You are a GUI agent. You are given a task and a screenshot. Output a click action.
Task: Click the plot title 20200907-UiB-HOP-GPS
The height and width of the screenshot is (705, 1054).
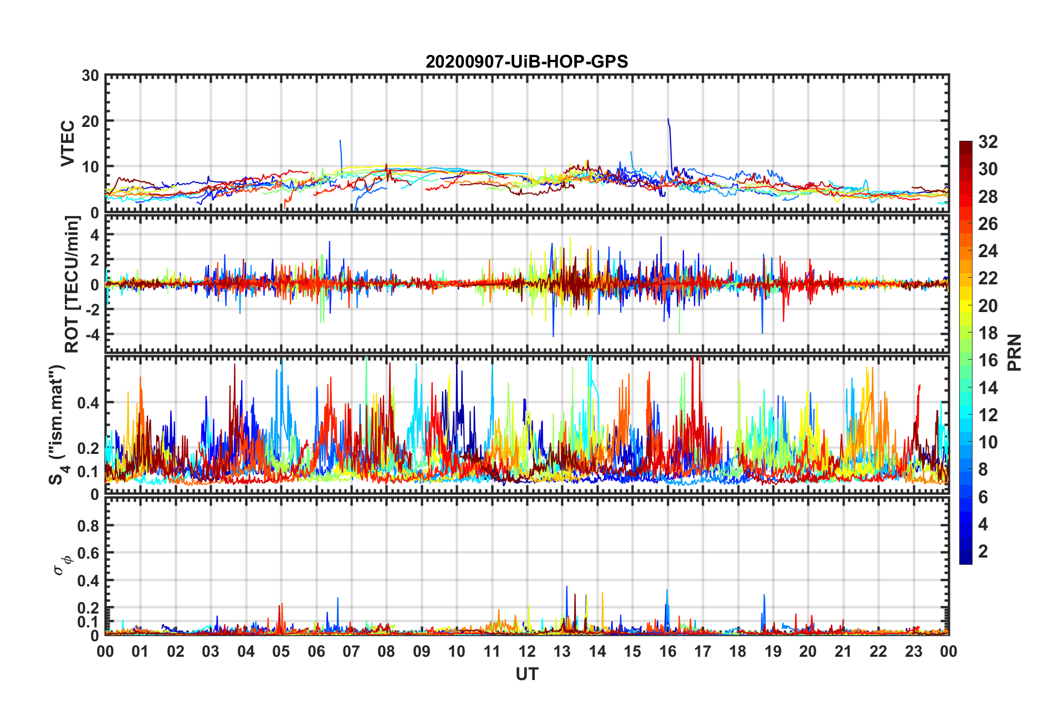pos(526,62)
